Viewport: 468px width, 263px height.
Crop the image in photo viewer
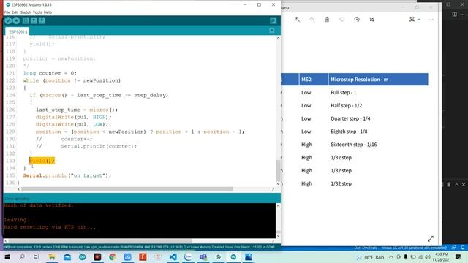[371, 20]
